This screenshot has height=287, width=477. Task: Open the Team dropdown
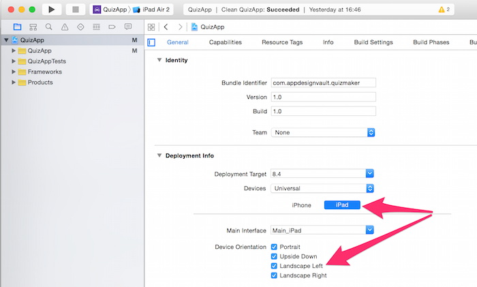[323, 132]
